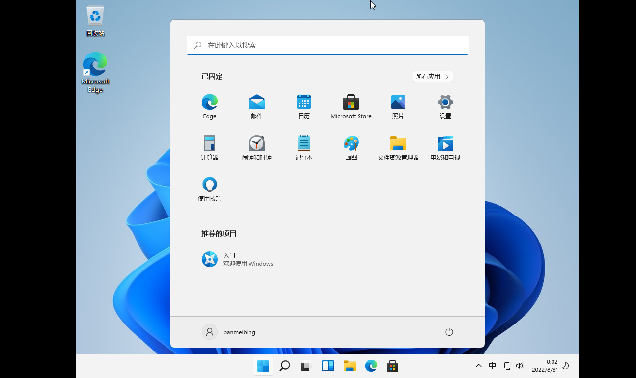Viewport: 636px width, 378px height.
Task: Expand hidden tray icons chevron
Action: point(479,366)
